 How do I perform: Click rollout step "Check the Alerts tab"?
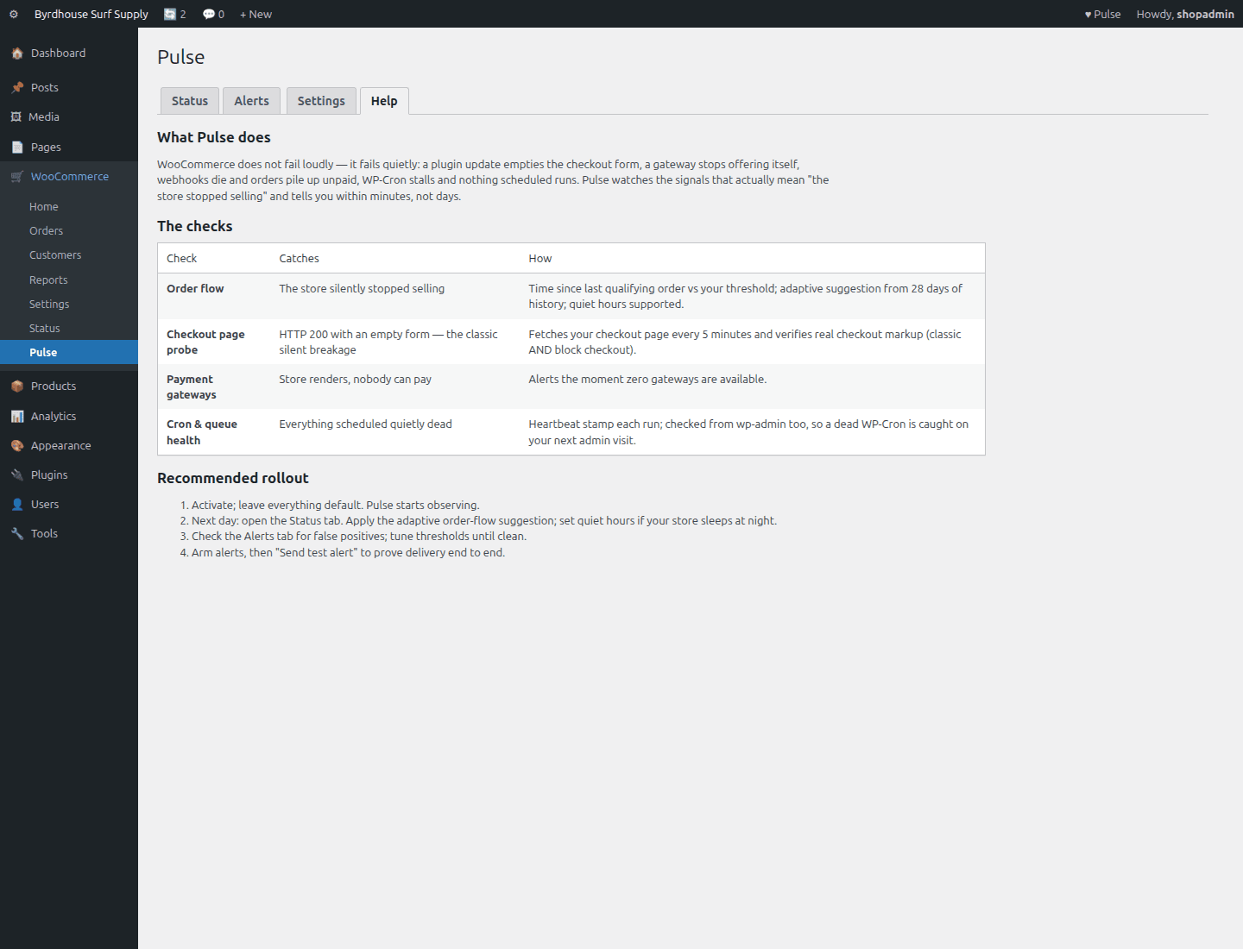point(359,537)
